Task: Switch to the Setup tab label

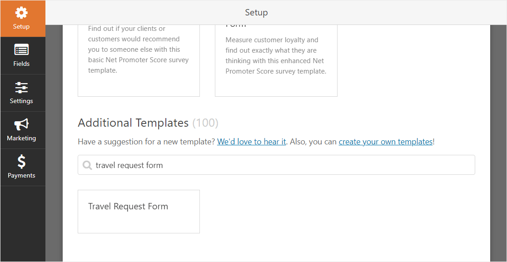Action: point(21,26)
